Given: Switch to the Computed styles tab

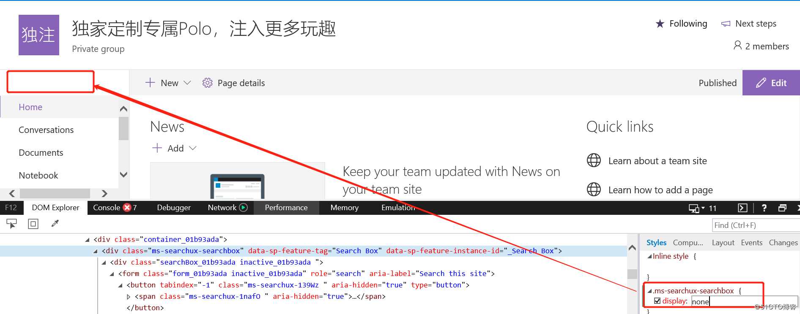Looking at the screenshot, I should pyautogui.click(x=688, y=243).
